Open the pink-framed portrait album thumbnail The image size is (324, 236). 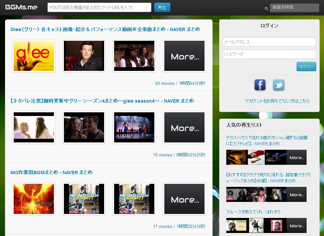tap(276, 226)
